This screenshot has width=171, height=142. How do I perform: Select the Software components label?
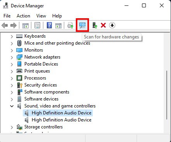pyautogui.click(x=47, y=92)
